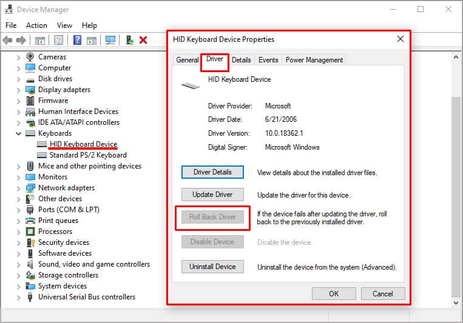This screenshot has height=323, width=463.
Task: Click the red X Uninstall device icon
Action: (x=143, y=40)
